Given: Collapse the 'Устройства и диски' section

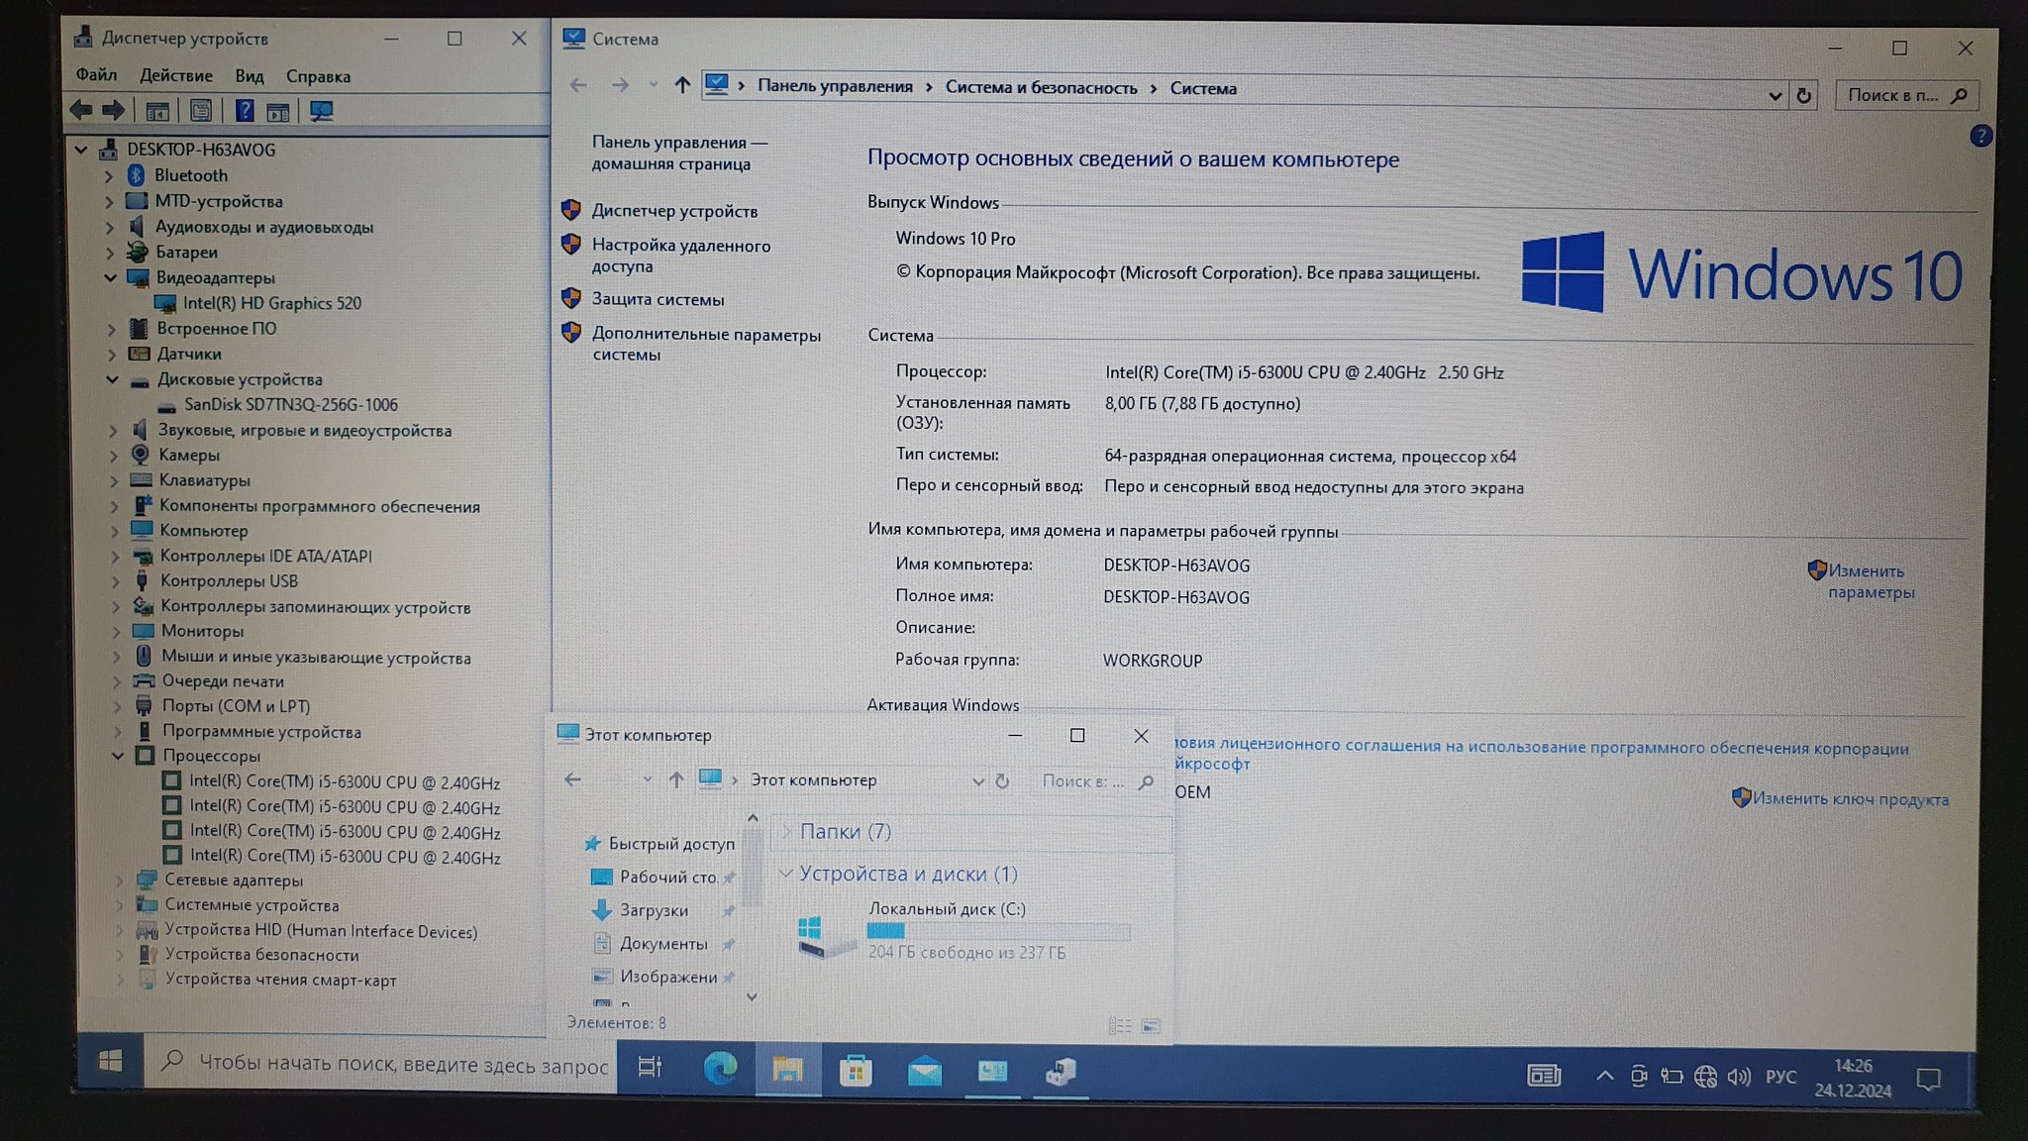Looking at the screenshot, I should 785,874.
